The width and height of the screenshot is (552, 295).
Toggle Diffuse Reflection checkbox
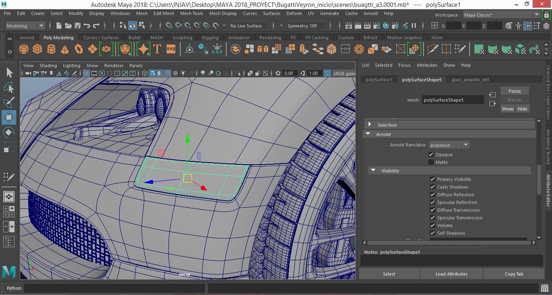tap(433, 195)
